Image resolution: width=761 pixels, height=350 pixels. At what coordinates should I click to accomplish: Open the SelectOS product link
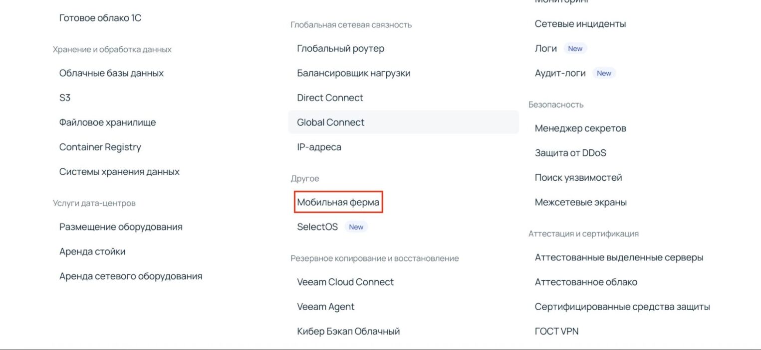pyautogui.click(x=317, y=227)
